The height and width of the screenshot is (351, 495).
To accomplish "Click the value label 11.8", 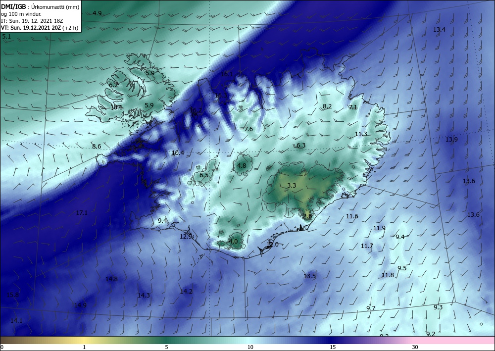I will [388, 276].
